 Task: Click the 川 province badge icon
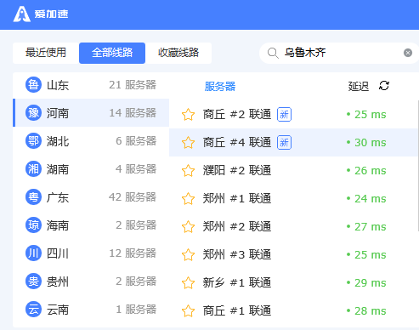point(33,253)
